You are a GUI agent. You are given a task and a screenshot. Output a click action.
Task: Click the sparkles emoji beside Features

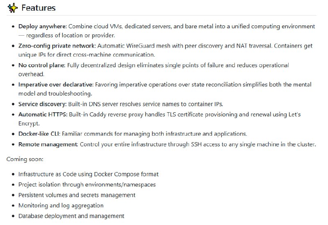(x=12, y=8)
